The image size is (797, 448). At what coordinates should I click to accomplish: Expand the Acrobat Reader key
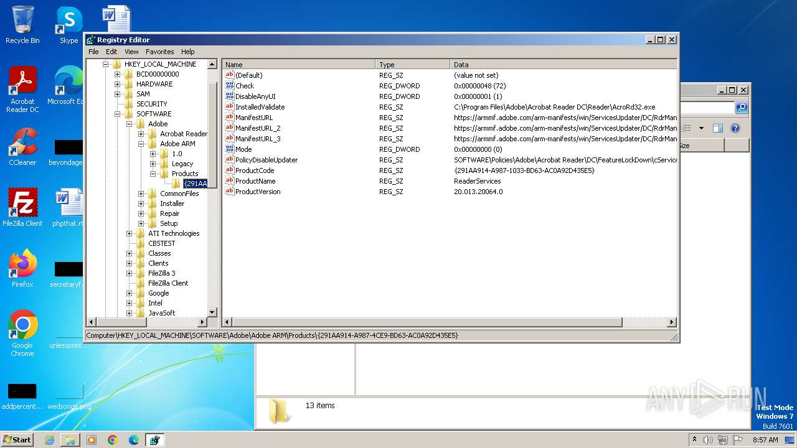(x=141, y=134)
